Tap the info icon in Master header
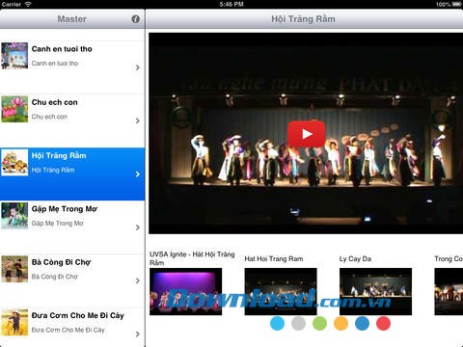 tap(136, 19)
